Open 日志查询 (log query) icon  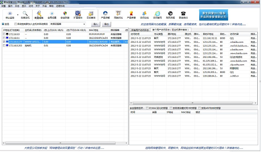point(91,15)
